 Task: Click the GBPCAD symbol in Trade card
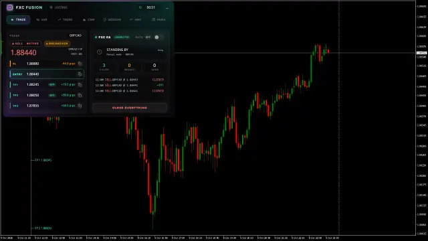click(x=76, y=35)
